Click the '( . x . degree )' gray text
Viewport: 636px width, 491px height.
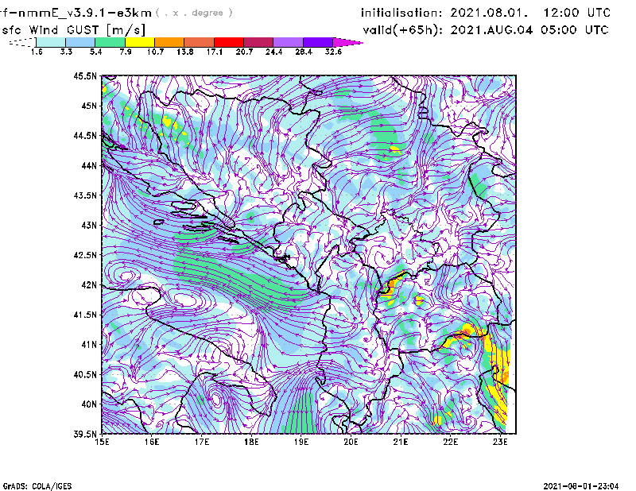194,13
